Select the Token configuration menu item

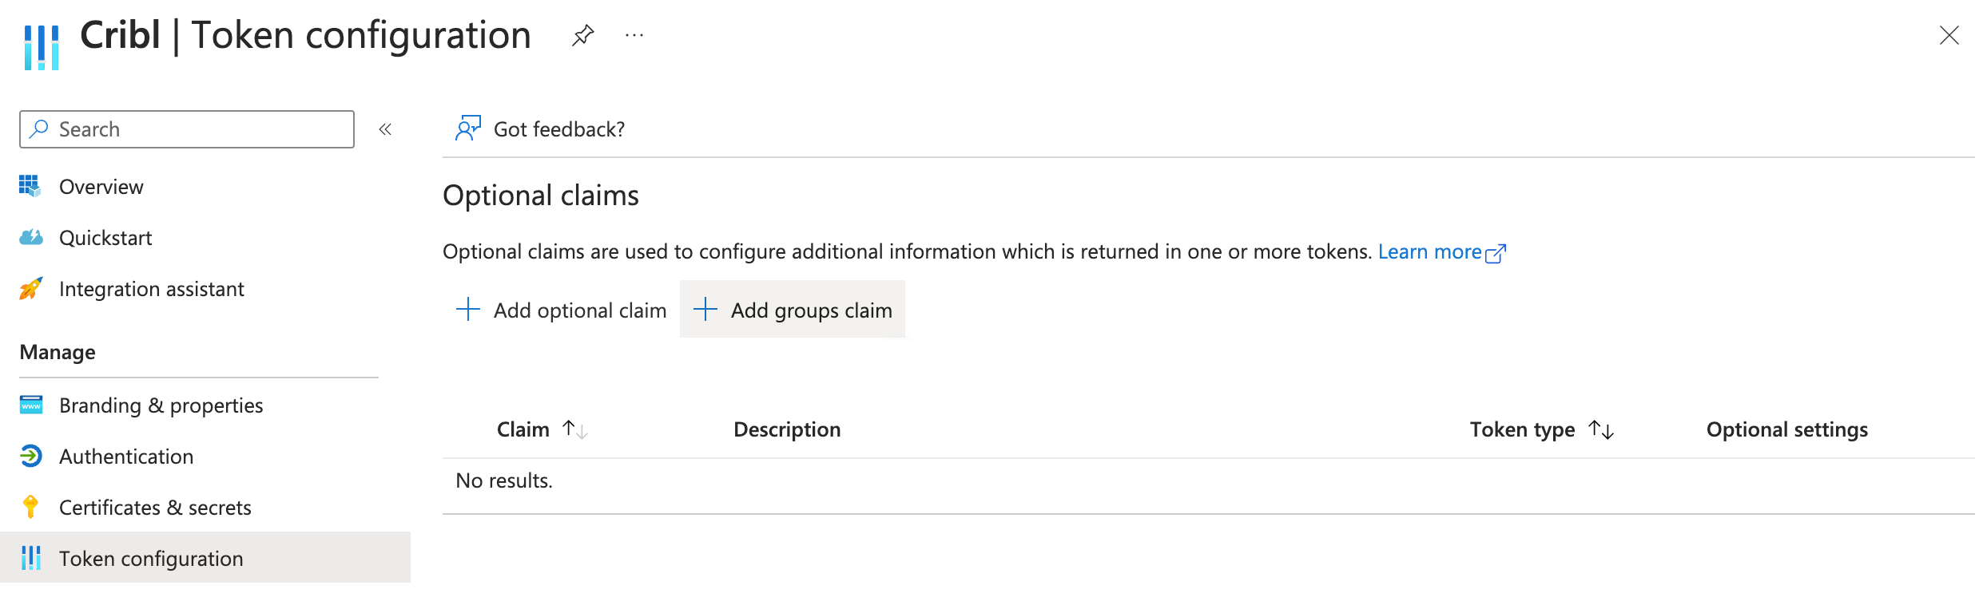(x=150, y=558)
